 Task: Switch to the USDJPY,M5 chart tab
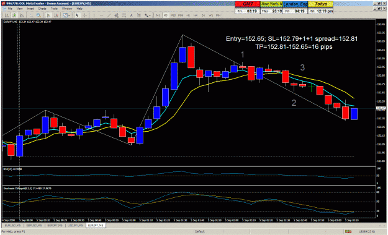coord(75,225)
